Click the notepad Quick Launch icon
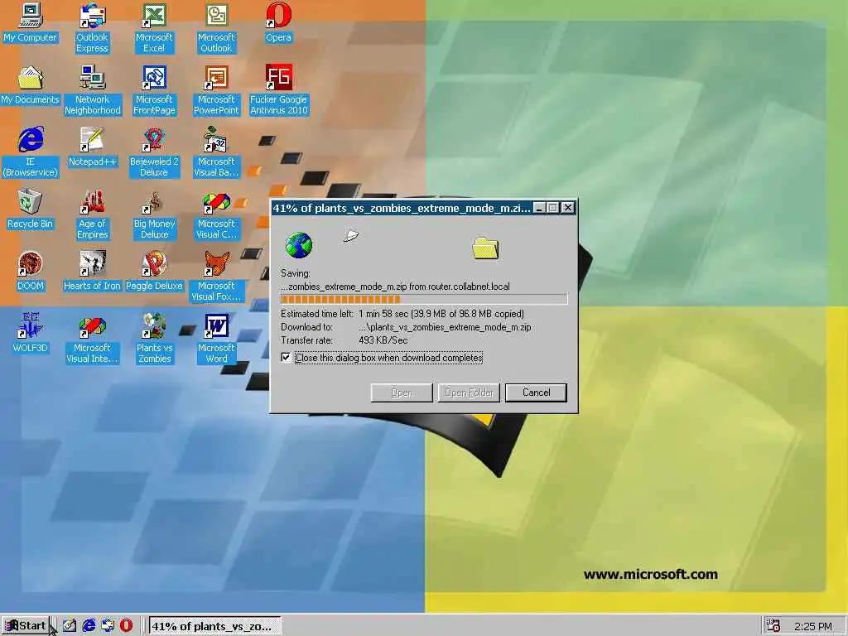848x636 pixels. pyautogui.click(x=70, y=626)
